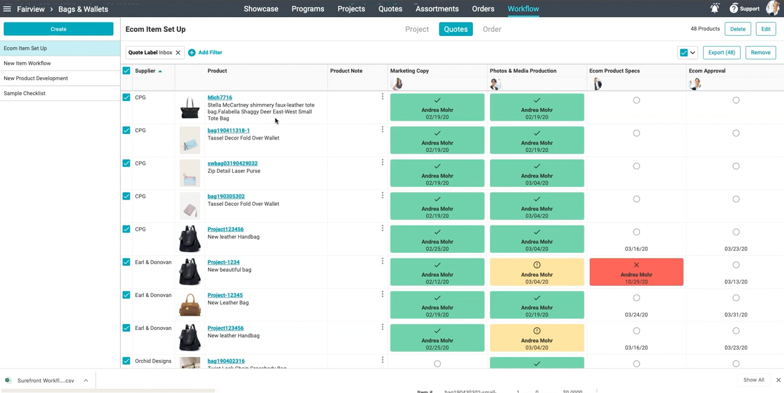The width and height of the screenshot is (784, 393).
Task: Open the three-dot menu for Project-1234
Action: pyautogui.click(x=382, y=261)
